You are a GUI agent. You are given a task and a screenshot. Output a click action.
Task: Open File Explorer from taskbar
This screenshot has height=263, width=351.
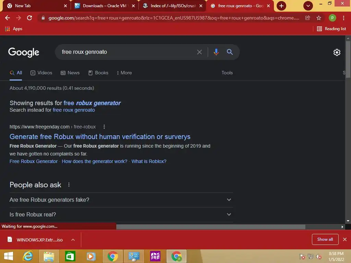coord(49,256)
